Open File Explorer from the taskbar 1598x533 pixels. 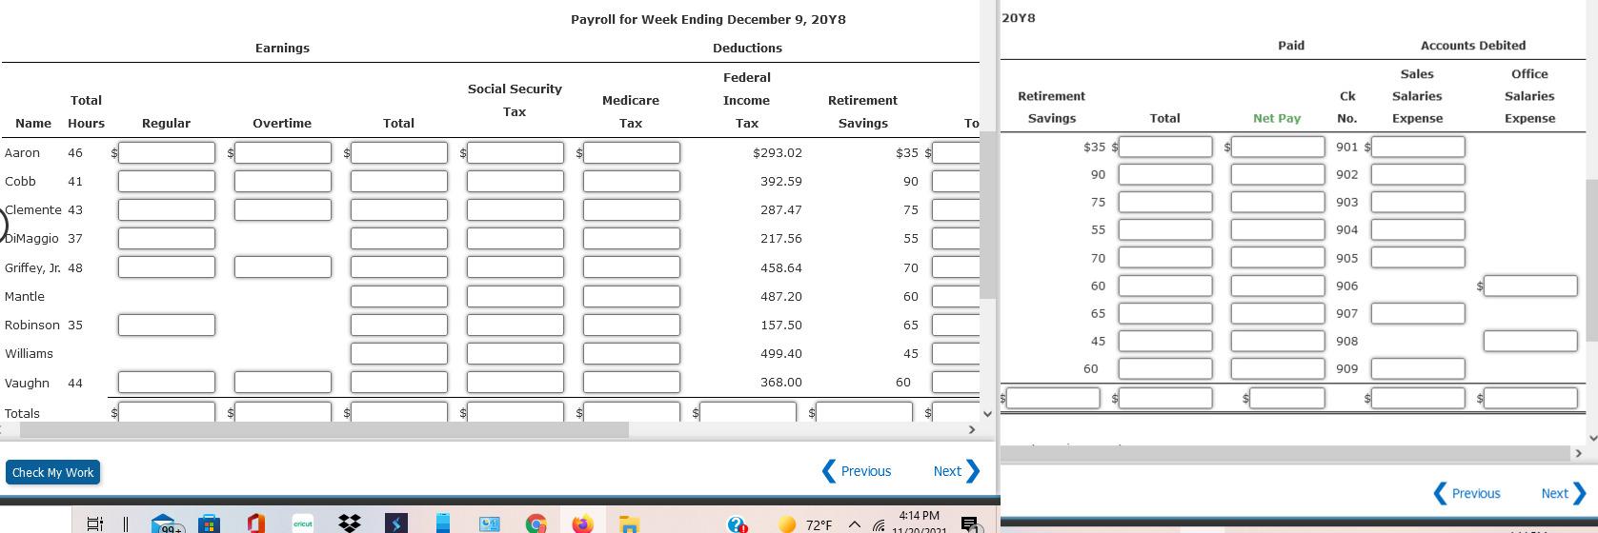coord(629,523)
